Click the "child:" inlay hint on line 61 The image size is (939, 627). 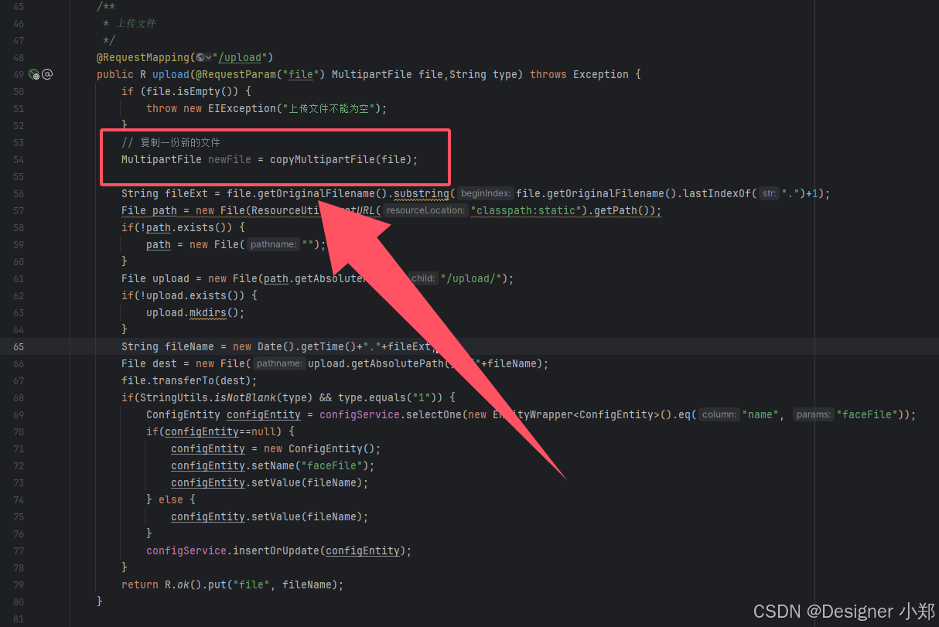point(423,278)
